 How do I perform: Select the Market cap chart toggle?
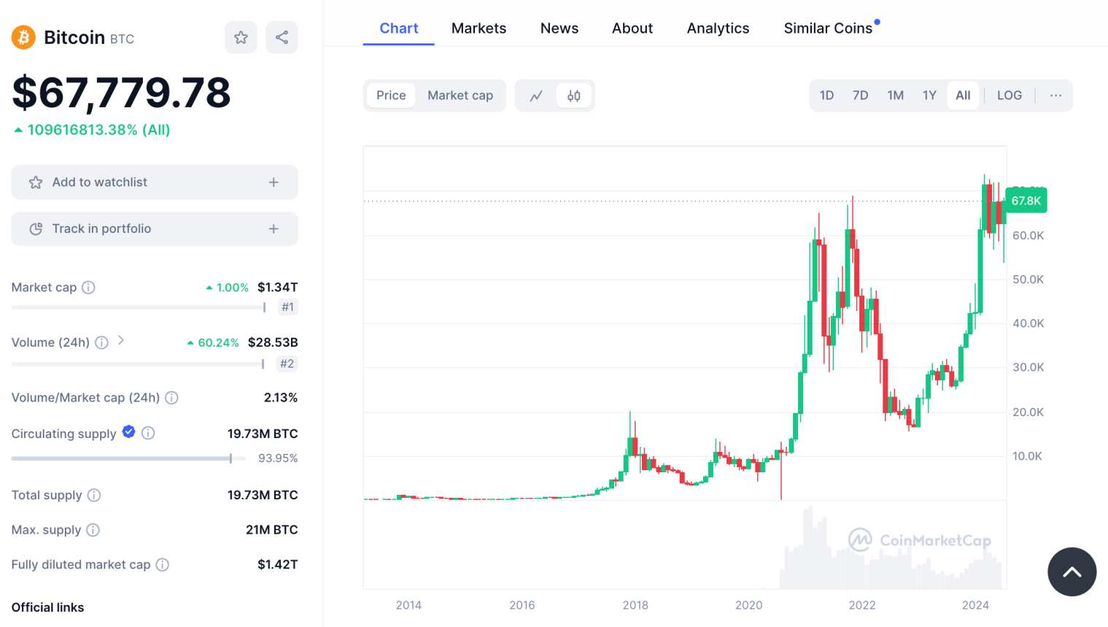coord(460,96)
